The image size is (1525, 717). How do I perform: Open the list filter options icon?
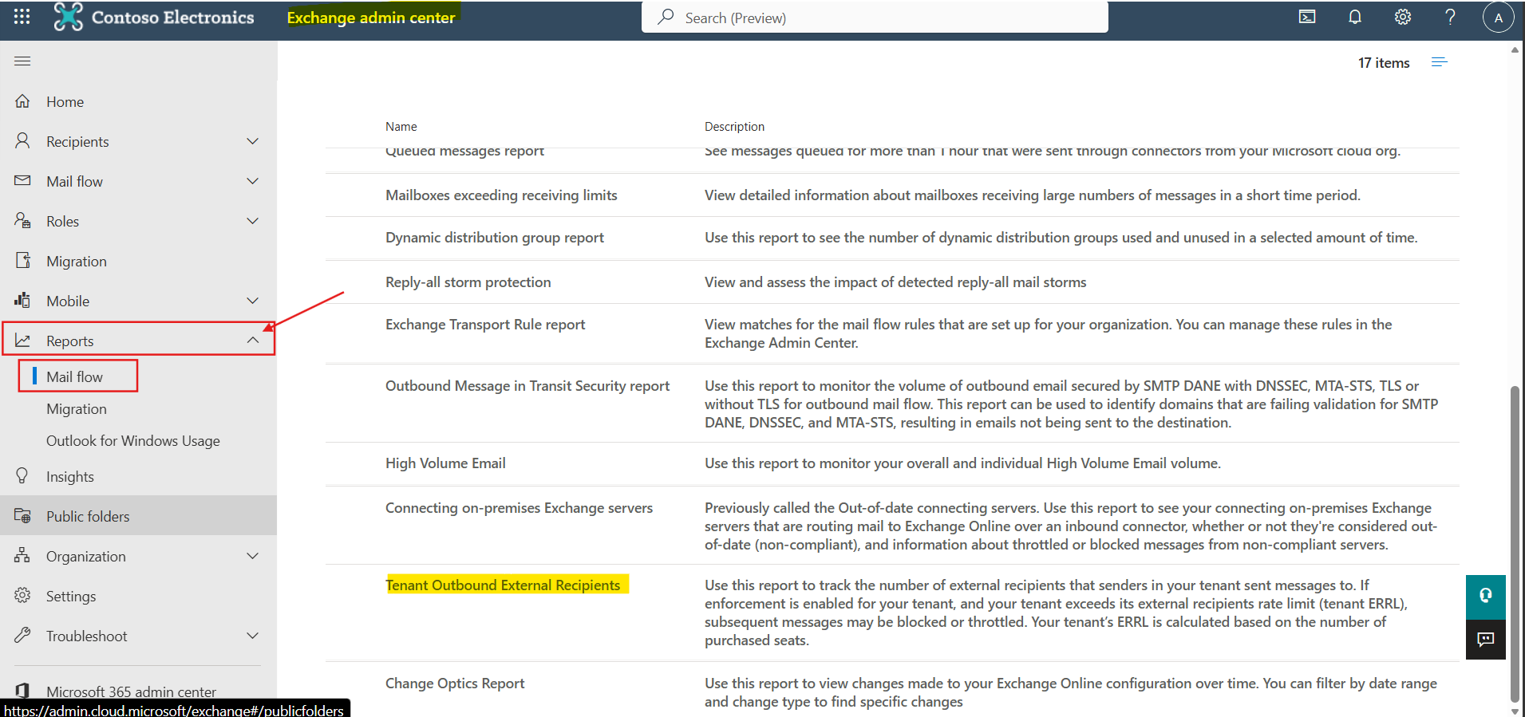click(1439, 62)
